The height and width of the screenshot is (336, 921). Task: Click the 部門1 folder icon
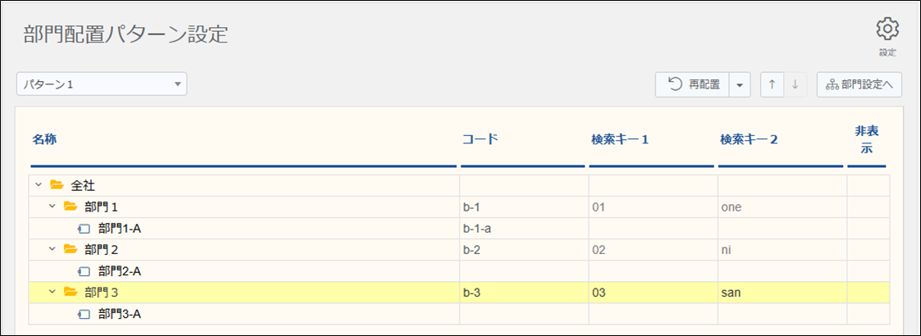coord(71,207)
